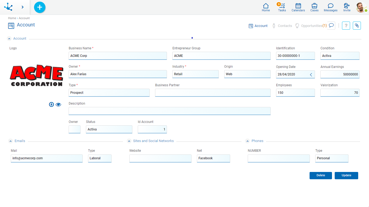View the logo with the eye icon
The width and height of the screenshot is (369, 207).
point(58,105)
